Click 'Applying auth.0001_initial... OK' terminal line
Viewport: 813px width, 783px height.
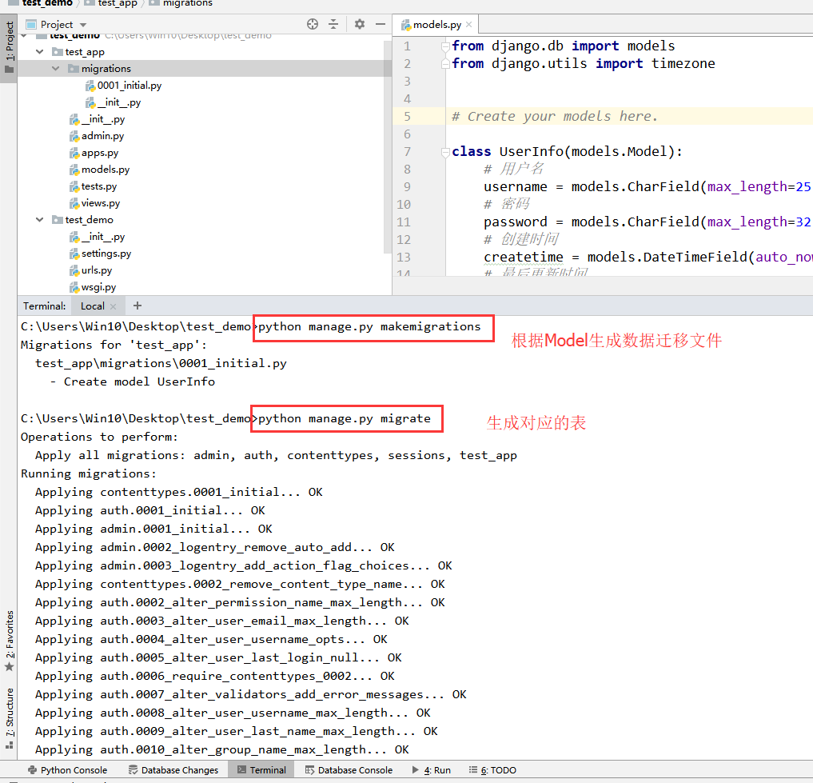pyautogui.click(x=149, y=510)
